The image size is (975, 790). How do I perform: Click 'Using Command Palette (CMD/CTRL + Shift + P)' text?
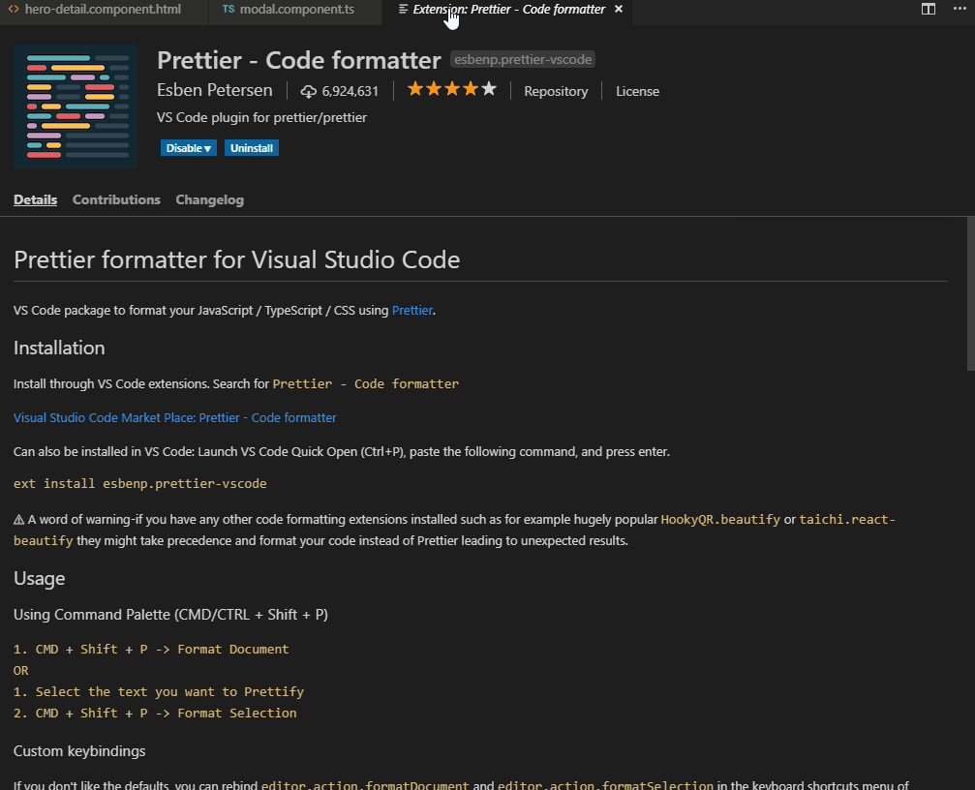[x=171, y=615]
